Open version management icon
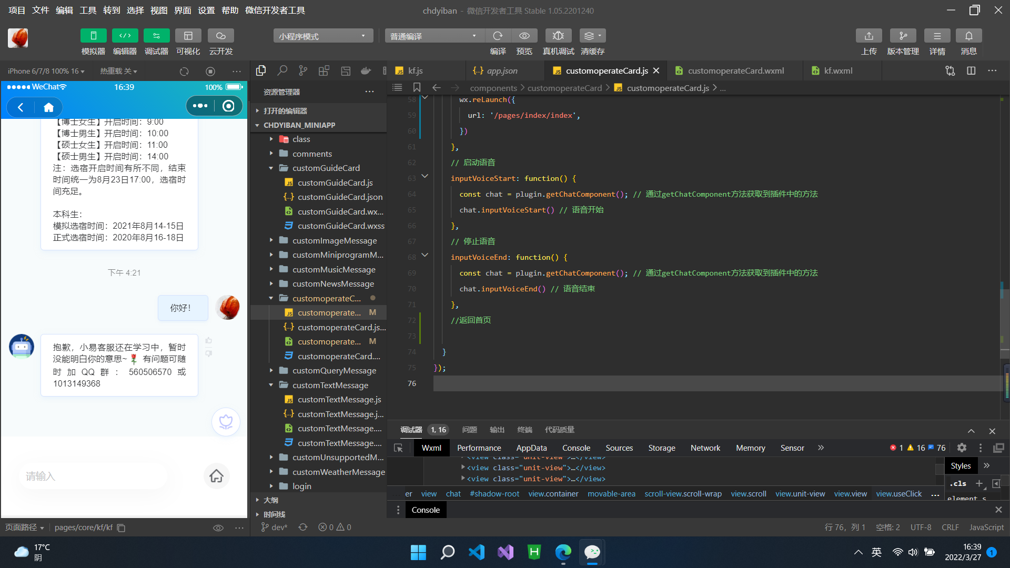This screenshot has width=1010, height=568. click(x=903, y=36)
